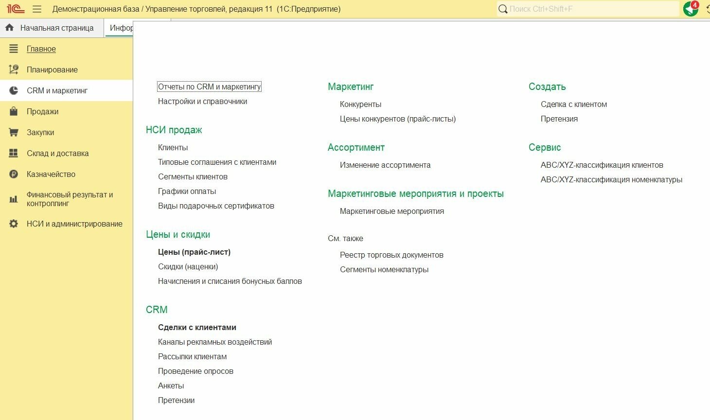Open Цены (прайс-лист)
Viewport: 710px width, 420px height.
(x=194, y=252)
